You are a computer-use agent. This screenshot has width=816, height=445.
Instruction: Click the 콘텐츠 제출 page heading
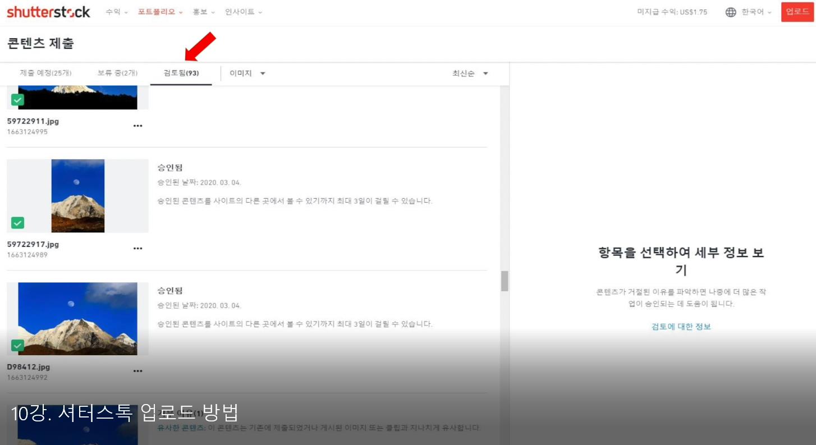pyautogui.click(x=40, y=43)
